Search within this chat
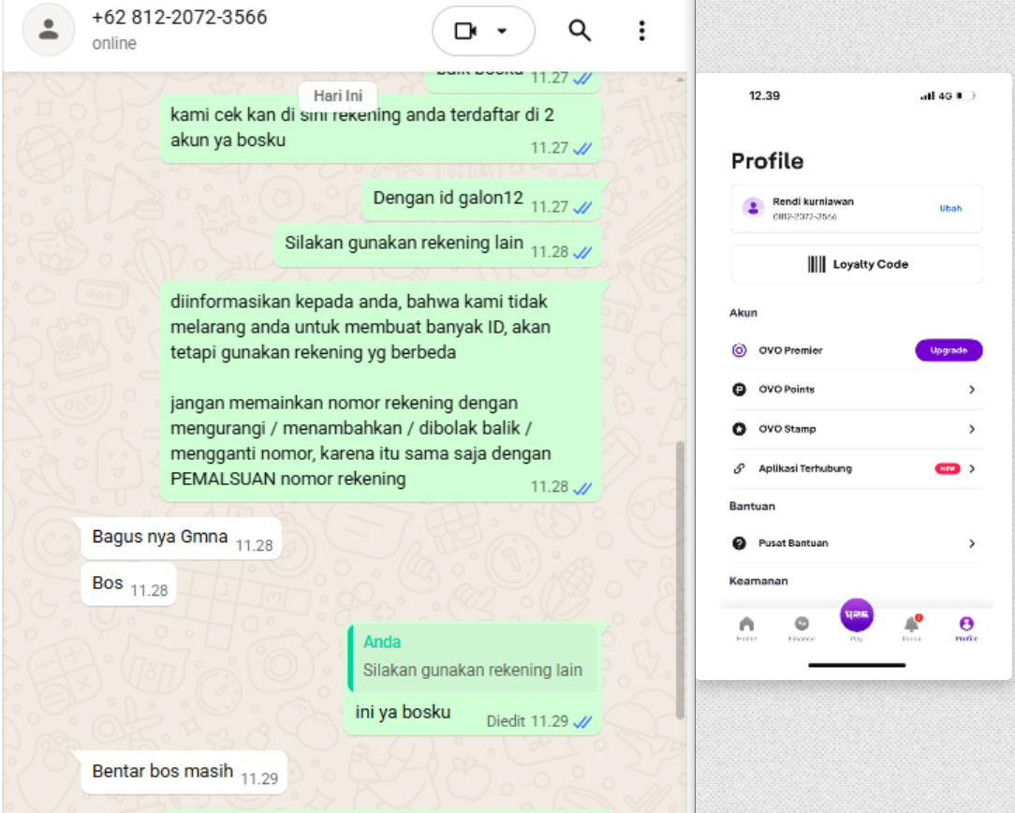The image size is (1015, 813). pos(580,30)
